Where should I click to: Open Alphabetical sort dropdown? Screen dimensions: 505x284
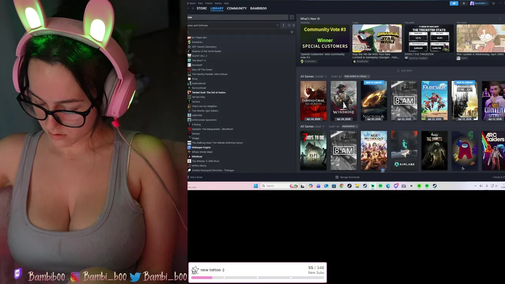(349, 126)
